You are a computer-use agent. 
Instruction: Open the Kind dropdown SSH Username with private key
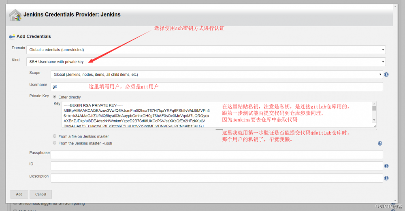click(x=206, y=62)
